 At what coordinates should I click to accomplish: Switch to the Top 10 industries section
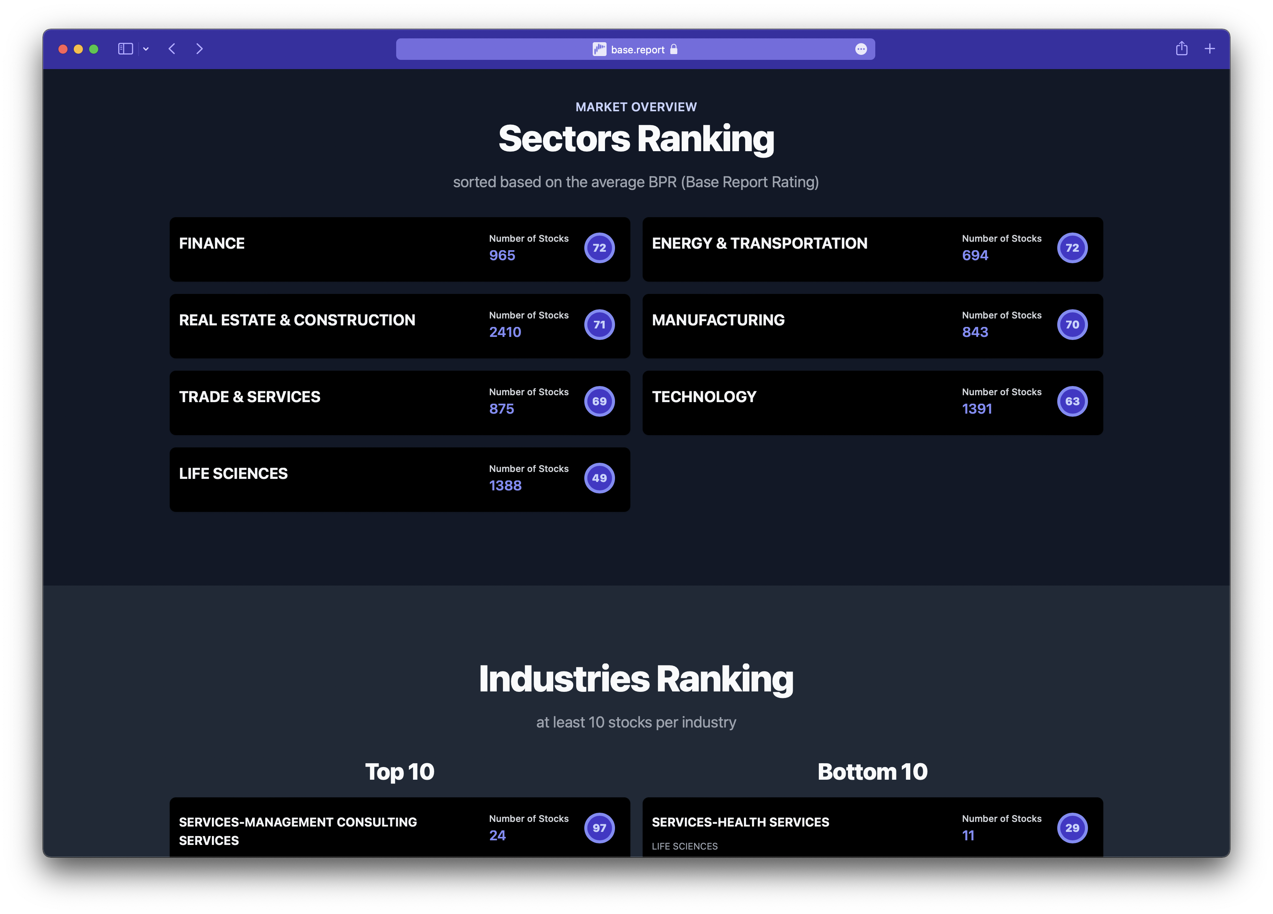point(400,772)
